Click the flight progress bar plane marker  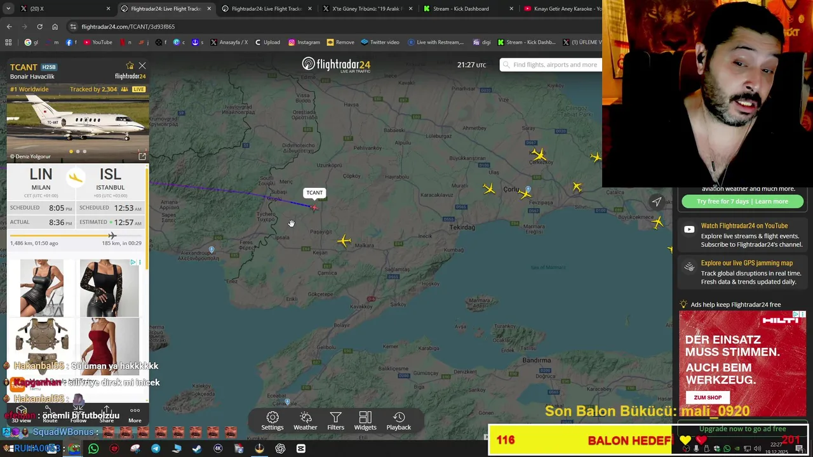112,235
